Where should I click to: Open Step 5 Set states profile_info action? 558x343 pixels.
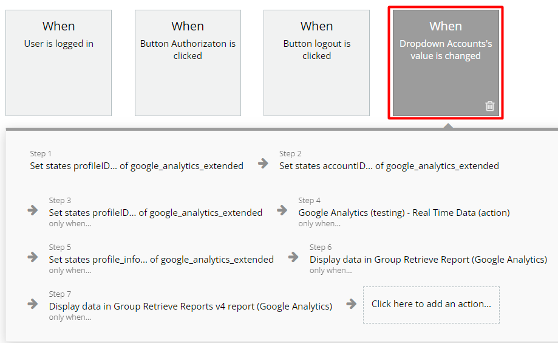162,259
